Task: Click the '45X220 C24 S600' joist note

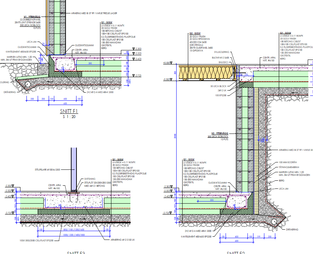Action: pyautogui.click(x=198, y=42)
